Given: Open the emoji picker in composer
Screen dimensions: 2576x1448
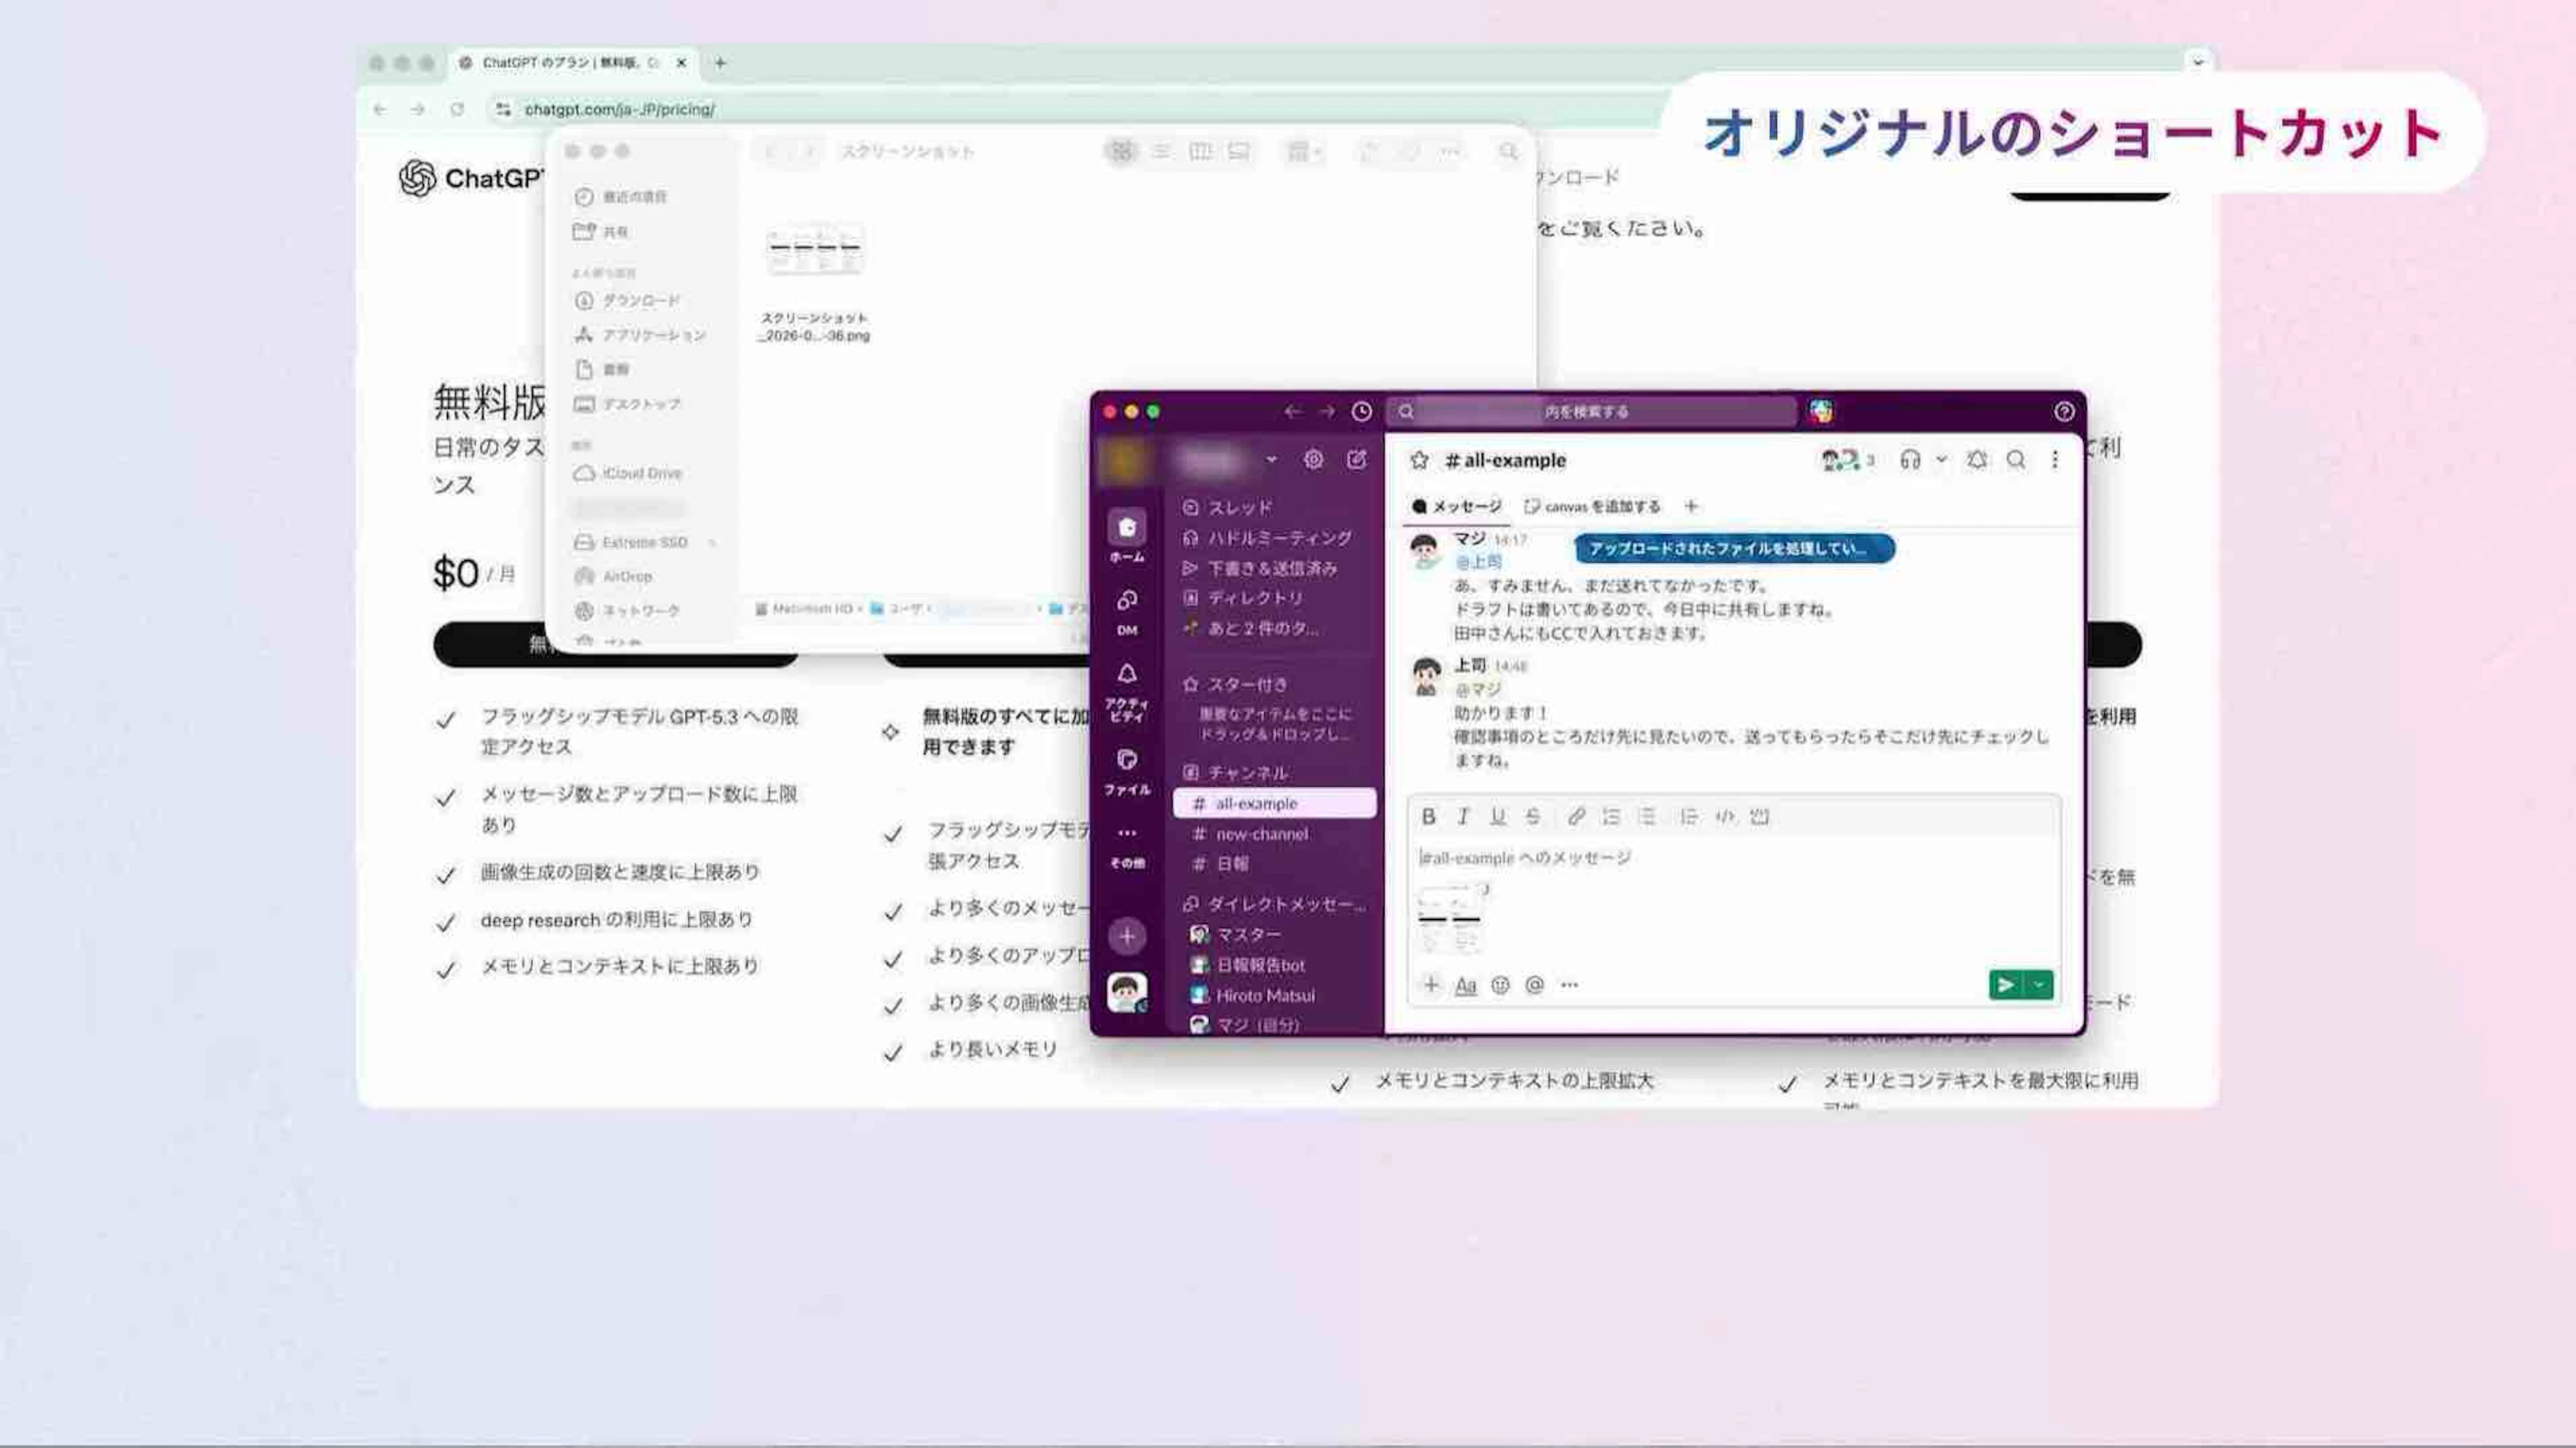Looking at the screenshot, I should (x=1500, y=985).
